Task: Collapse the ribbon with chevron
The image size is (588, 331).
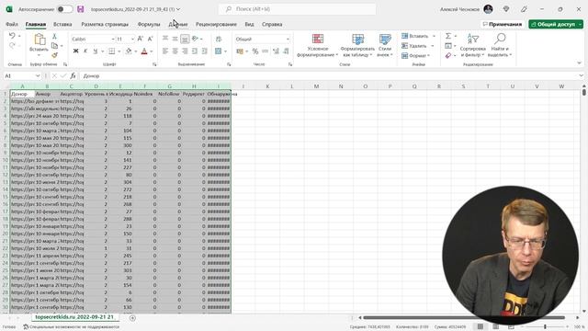Action: pos(580,63)
